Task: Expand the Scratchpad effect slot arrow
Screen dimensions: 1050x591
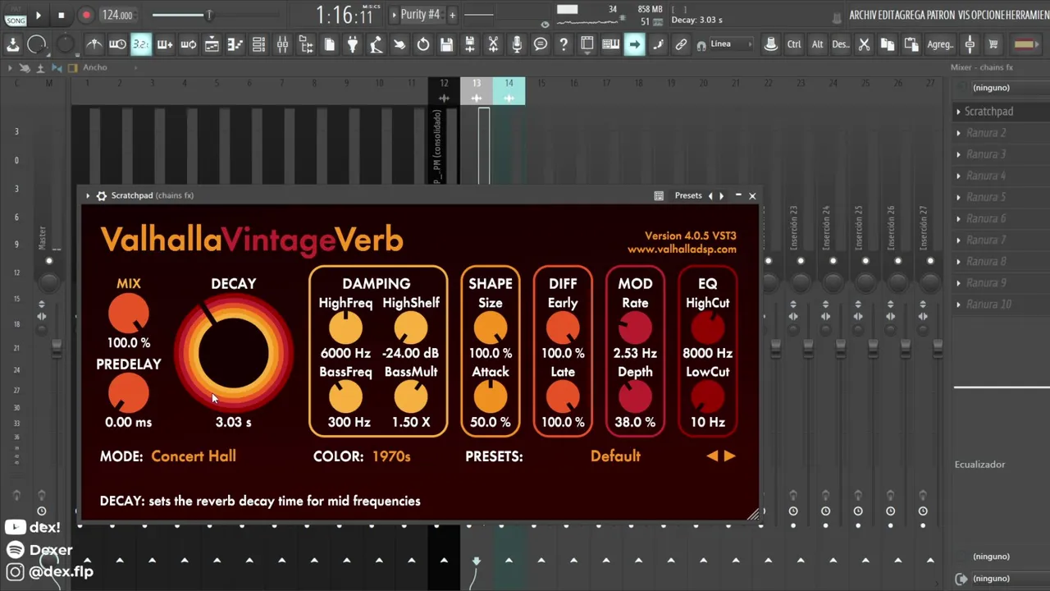Action: (x=958, y=111)
